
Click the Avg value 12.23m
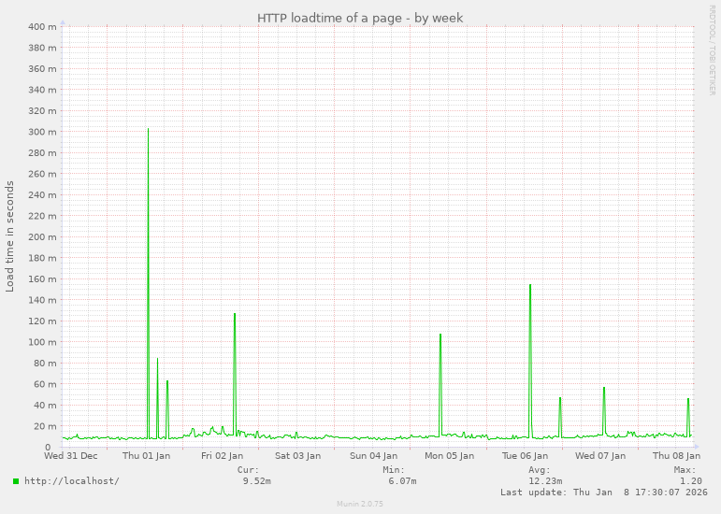(545, 481)
